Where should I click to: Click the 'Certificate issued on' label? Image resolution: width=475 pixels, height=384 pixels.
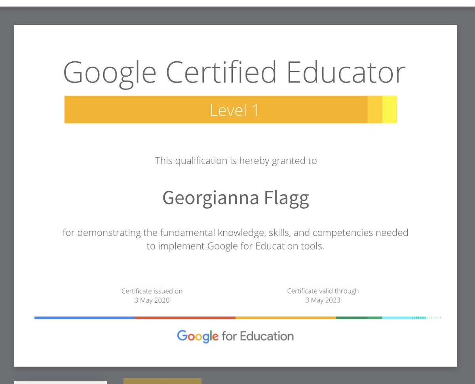(152, 291)
